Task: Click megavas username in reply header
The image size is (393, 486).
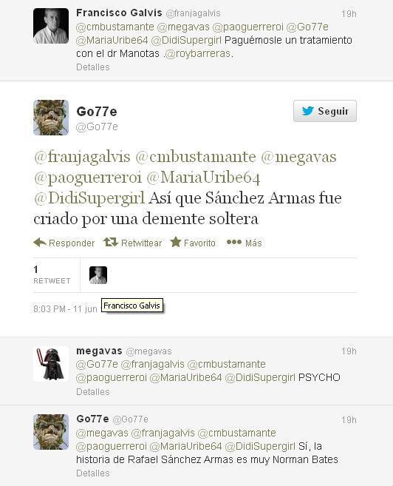Action: (x=99, y=351)
